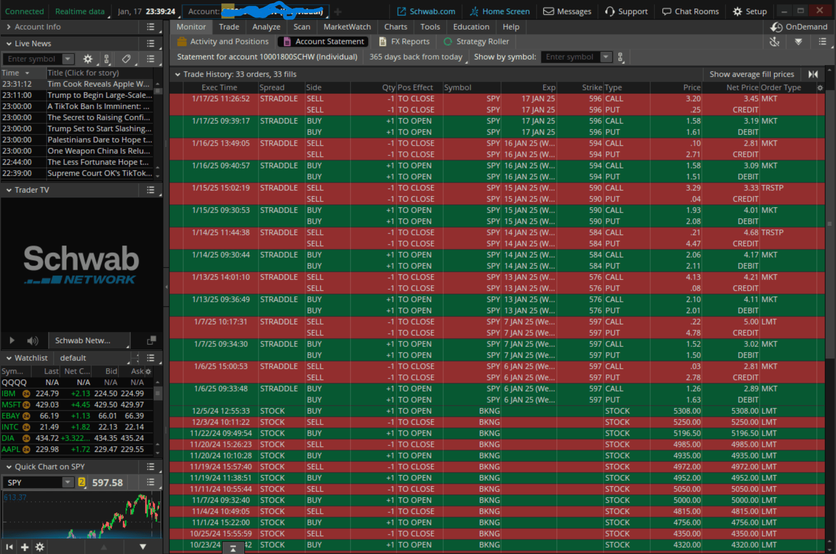Screen dimensions: 836x554
Task: Click the OnDemand clock icon
Action: click(776, 27)
